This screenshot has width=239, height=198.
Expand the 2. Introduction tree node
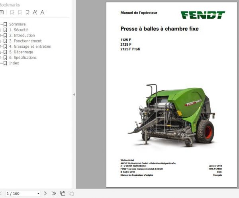[1, 35]
